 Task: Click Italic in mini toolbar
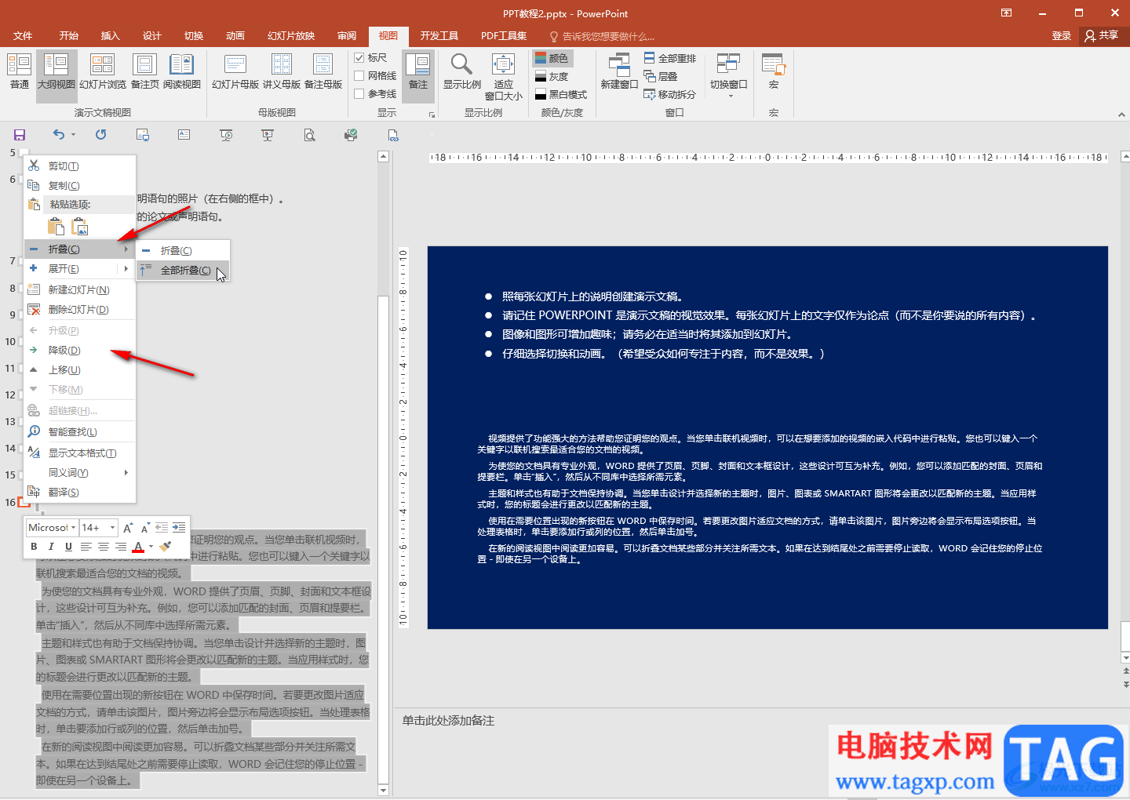pyautogui.click(x=51, y=547)
